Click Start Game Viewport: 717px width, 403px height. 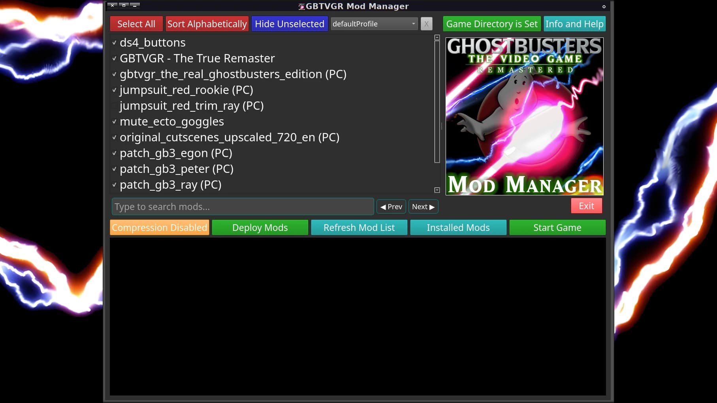click(557, 227)
